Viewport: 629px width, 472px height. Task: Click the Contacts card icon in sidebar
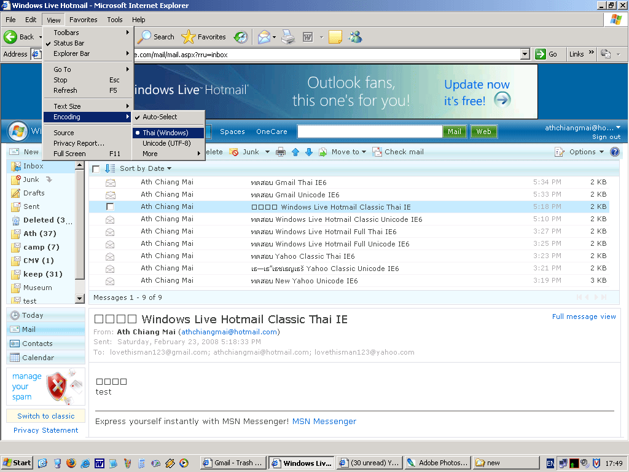click(15, 344)
